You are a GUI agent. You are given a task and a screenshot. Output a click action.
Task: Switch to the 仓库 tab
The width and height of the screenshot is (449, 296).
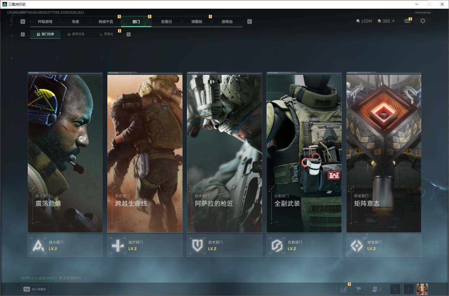coord(75,22)
